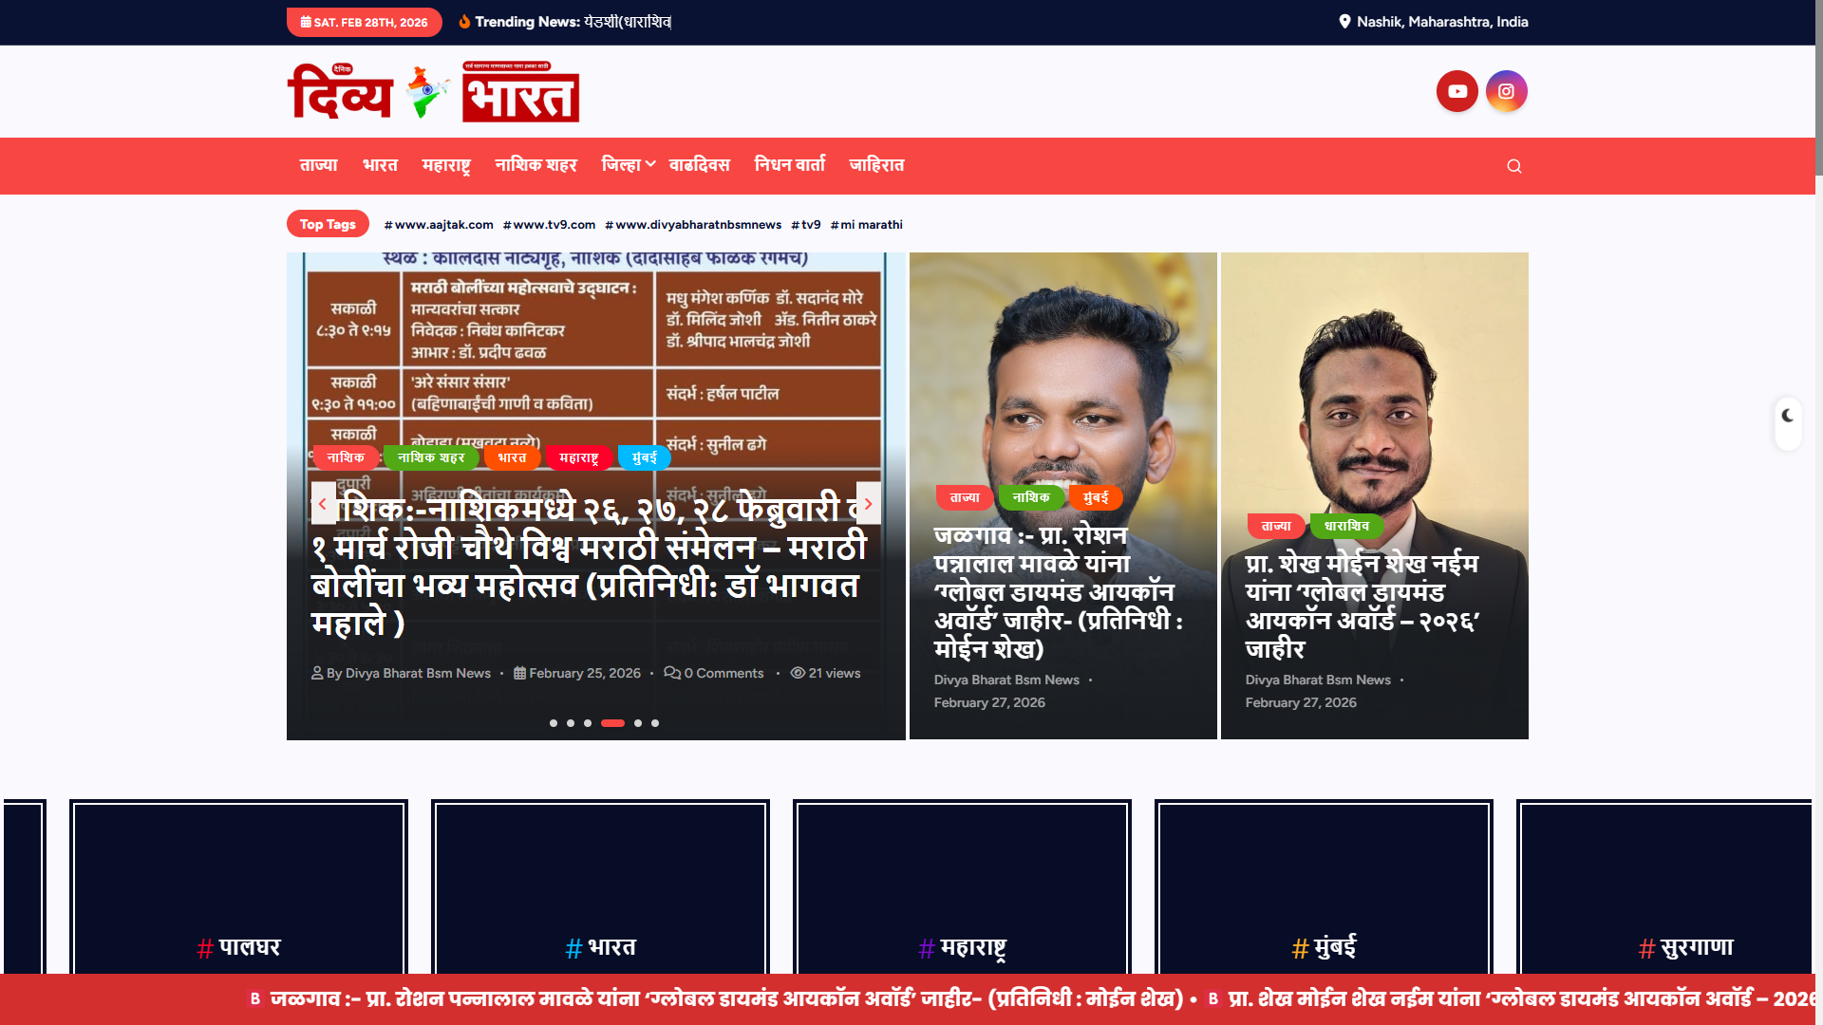
Task: Open the Instagram profile icon
Action: click(x=1506, y=92)
